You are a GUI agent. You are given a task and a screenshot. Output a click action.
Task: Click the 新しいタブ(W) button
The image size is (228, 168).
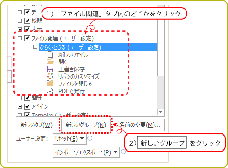pos(37,125)
